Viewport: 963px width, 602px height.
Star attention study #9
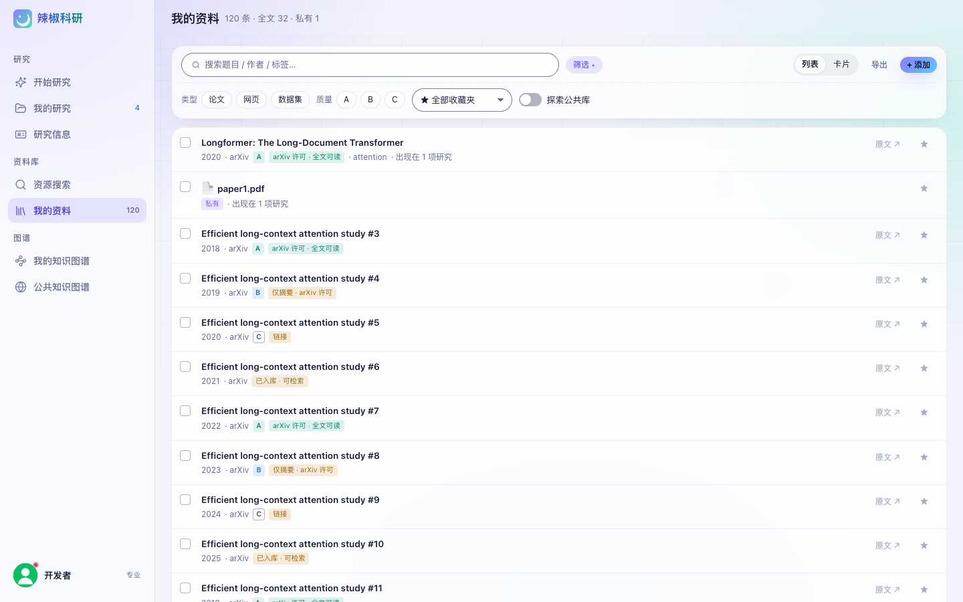tap(924, 502)
